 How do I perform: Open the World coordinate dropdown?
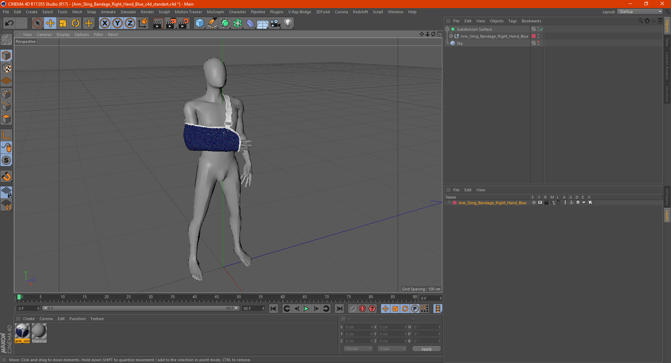coord(358,349)
